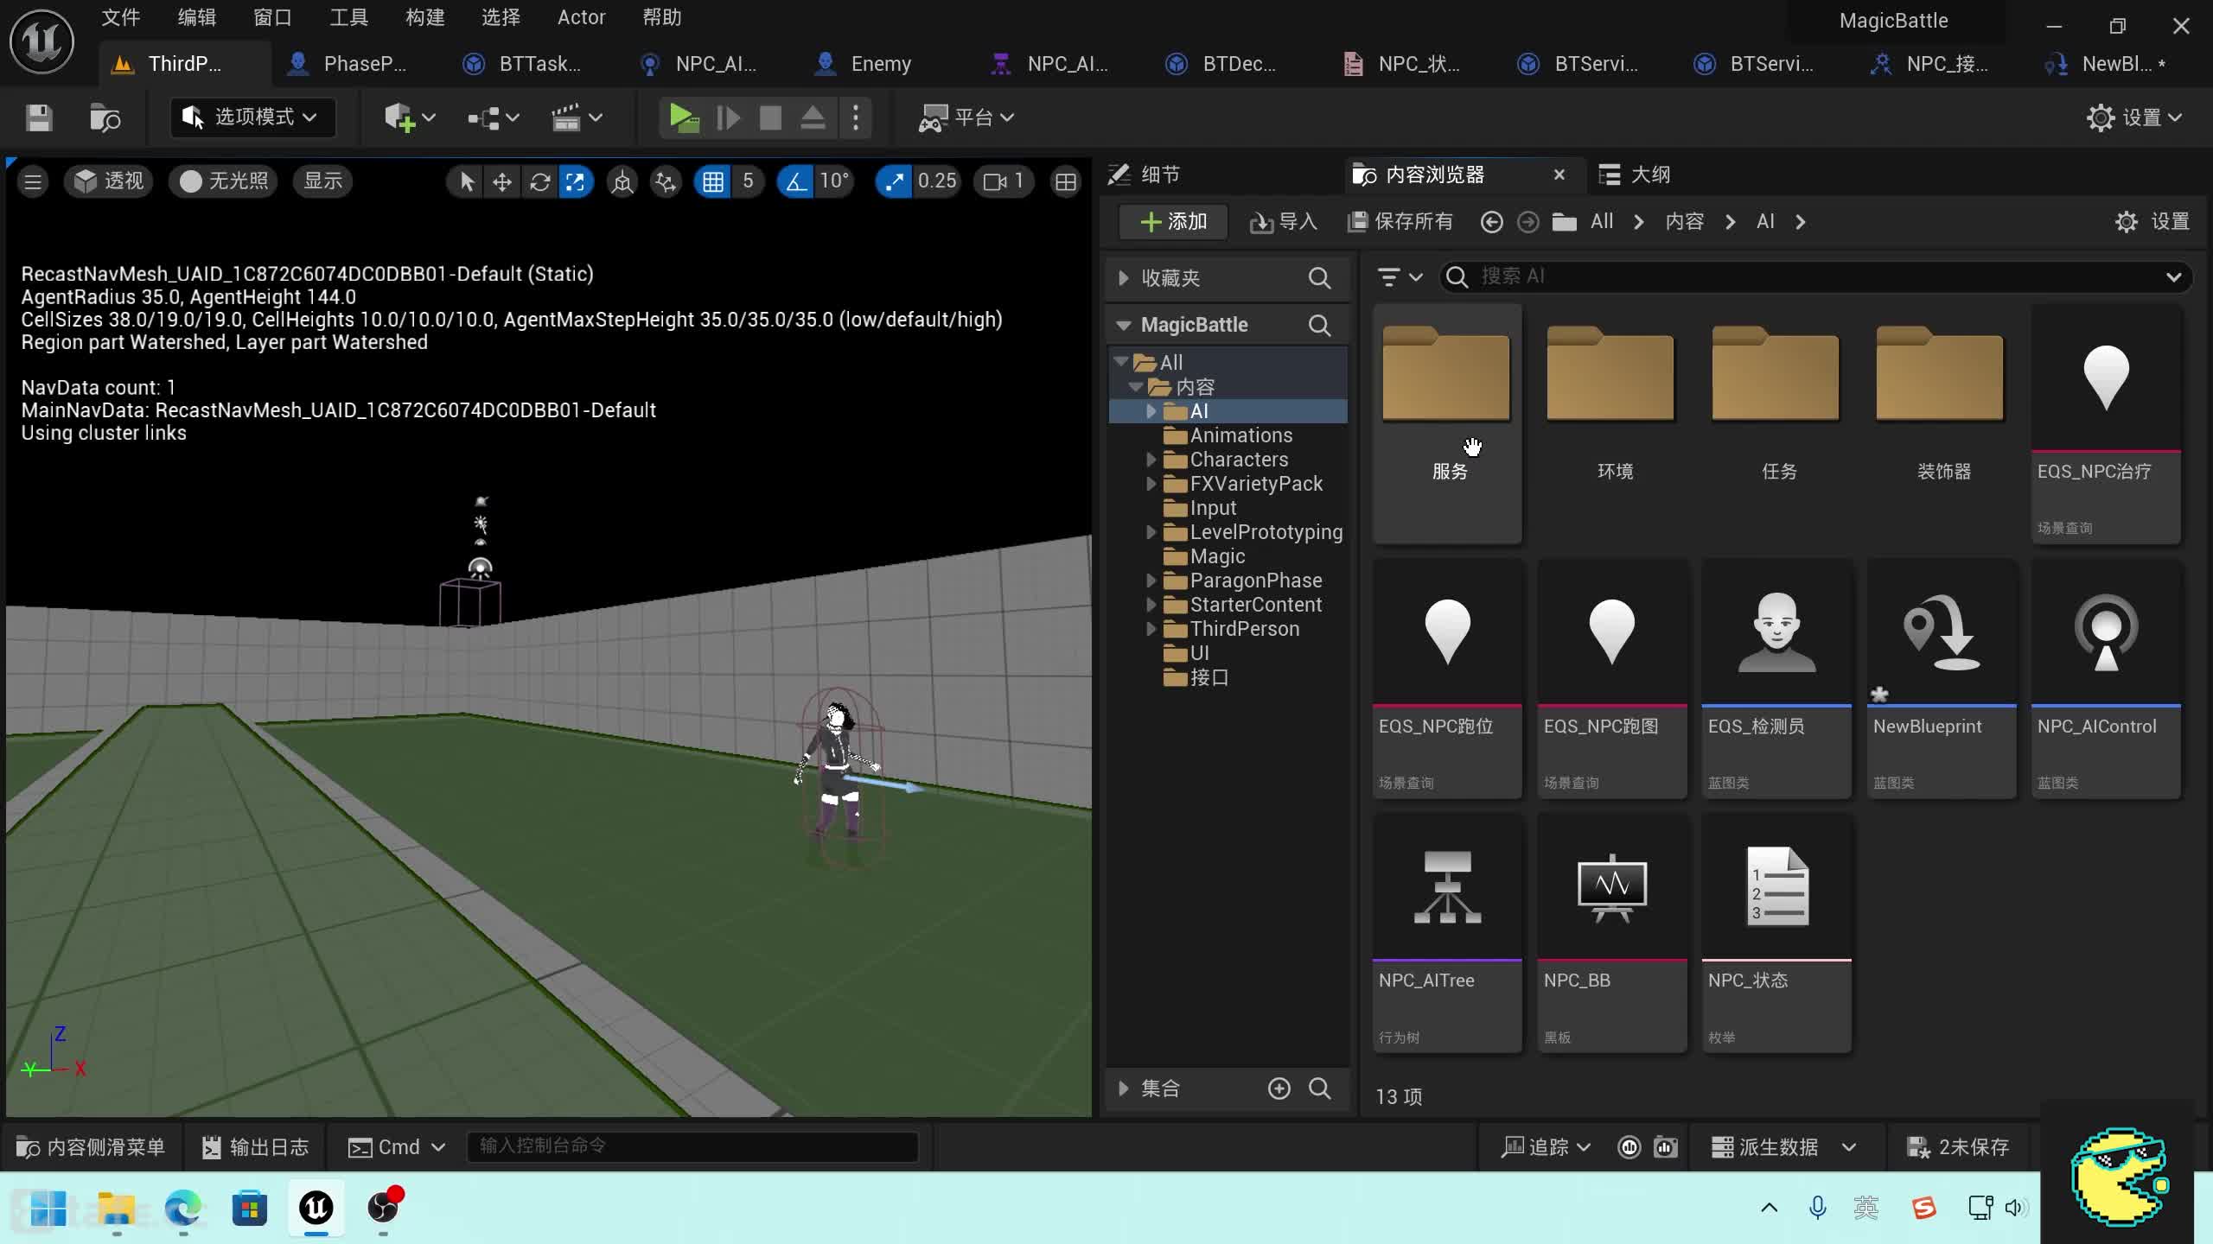Close the 内容浏览器 content browser tab
The height and width of the screenshot is (1244, 2213).
(1559, 175)
